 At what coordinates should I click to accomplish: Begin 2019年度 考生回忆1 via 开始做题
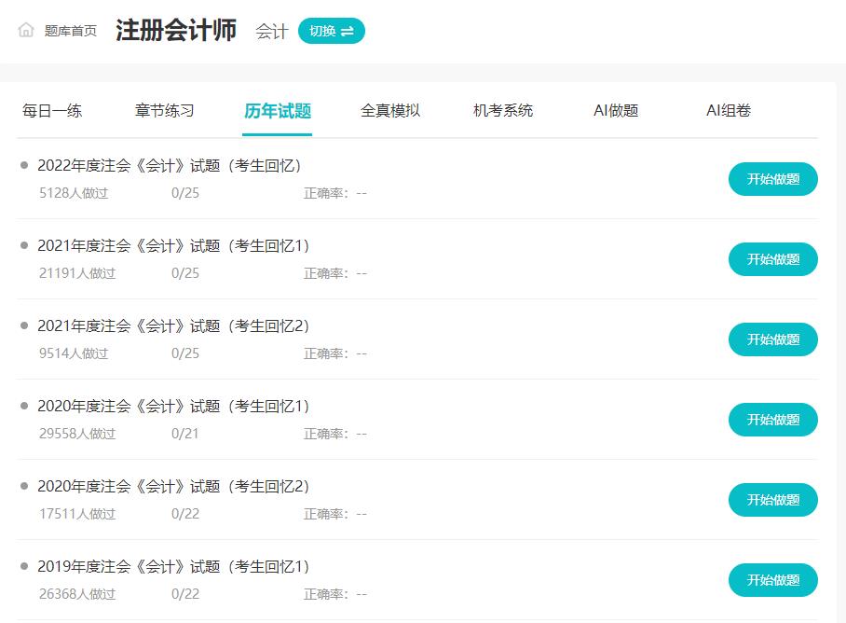[x=772, y=580]
